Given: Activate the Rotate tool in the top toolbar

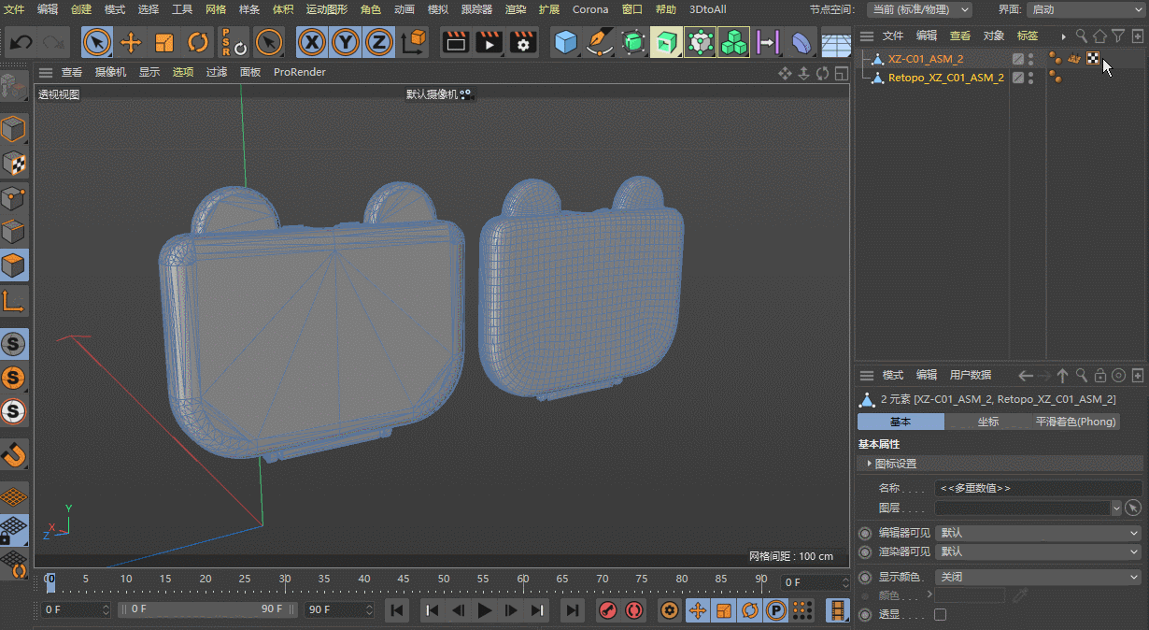Looking at the screenshot, I should (x=198, y=42).
